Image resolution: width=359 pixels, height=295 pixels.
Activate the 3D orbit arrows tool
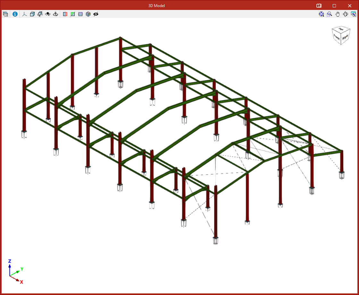[346, 14]
